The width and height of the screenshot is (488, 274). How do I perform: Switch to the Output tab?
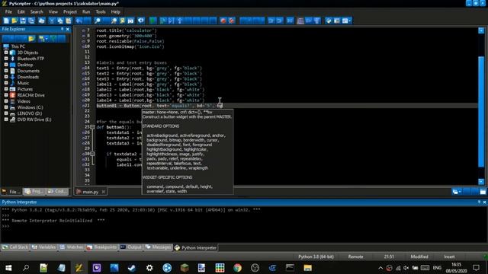131,247
